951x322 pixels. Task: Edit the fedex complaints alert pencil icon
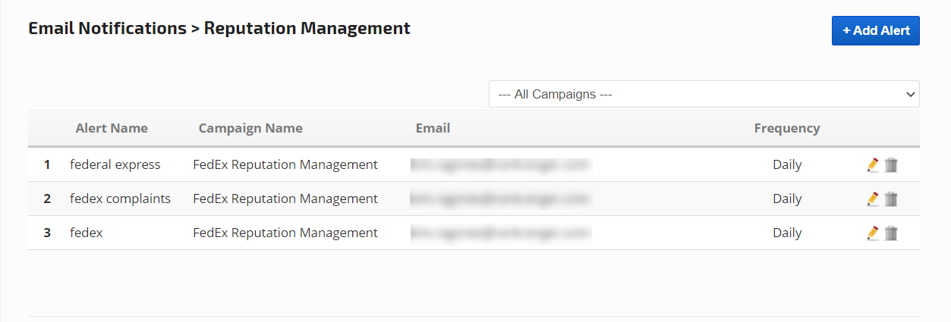[873, 199]
